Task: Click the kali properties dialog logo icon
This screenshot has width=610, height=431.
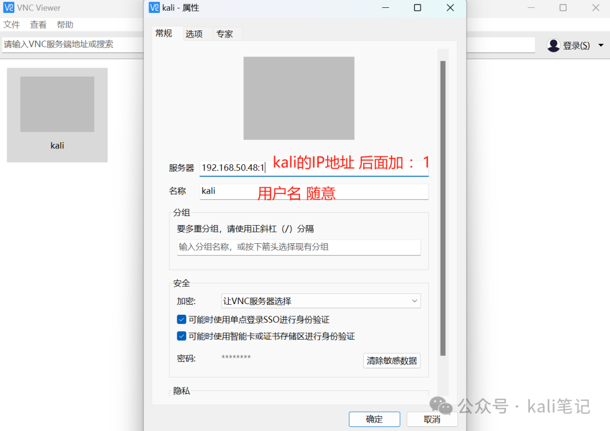Action: tap(154, 7)
